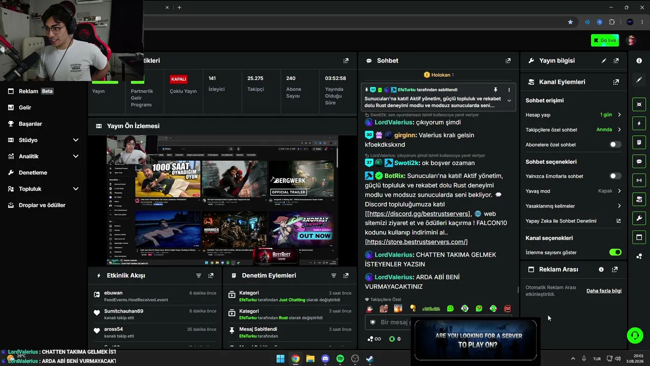
Task: Follow the discord.gg/bestrustservers link
Action: pos(418,214)
